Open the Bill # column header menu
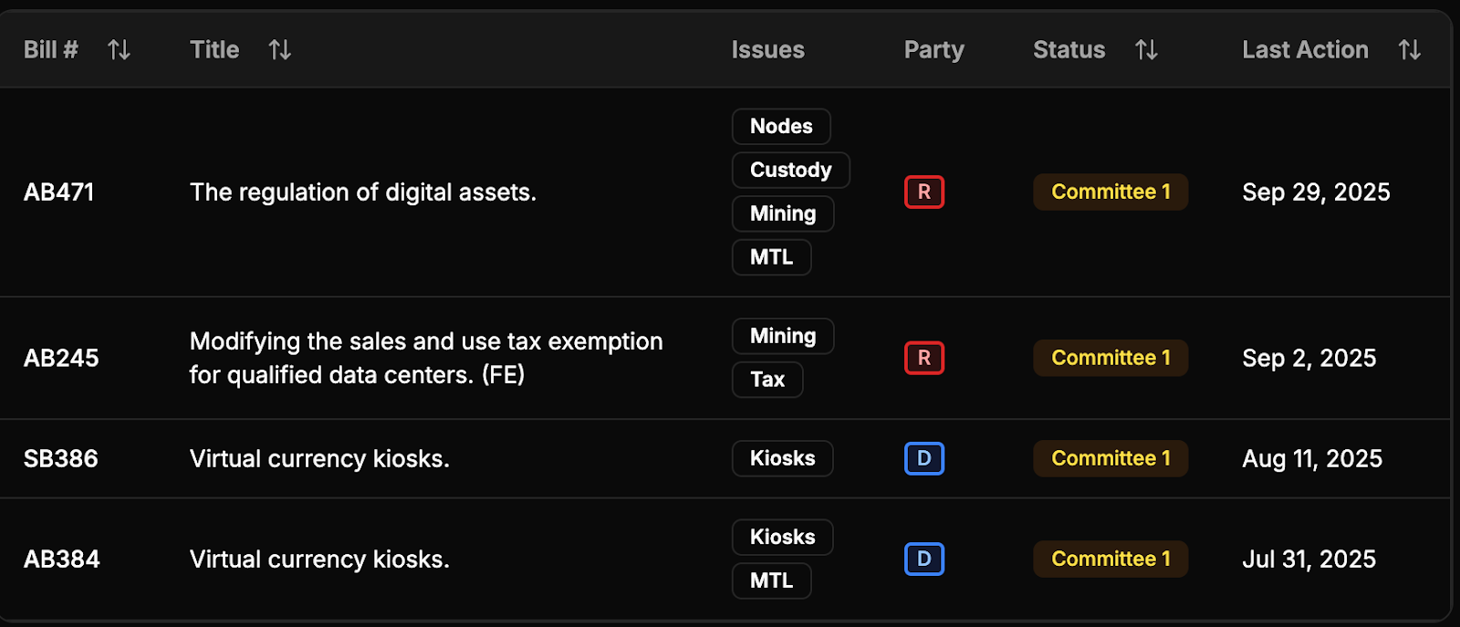Viewport: 1460px width, 627px height. [50, 50]
